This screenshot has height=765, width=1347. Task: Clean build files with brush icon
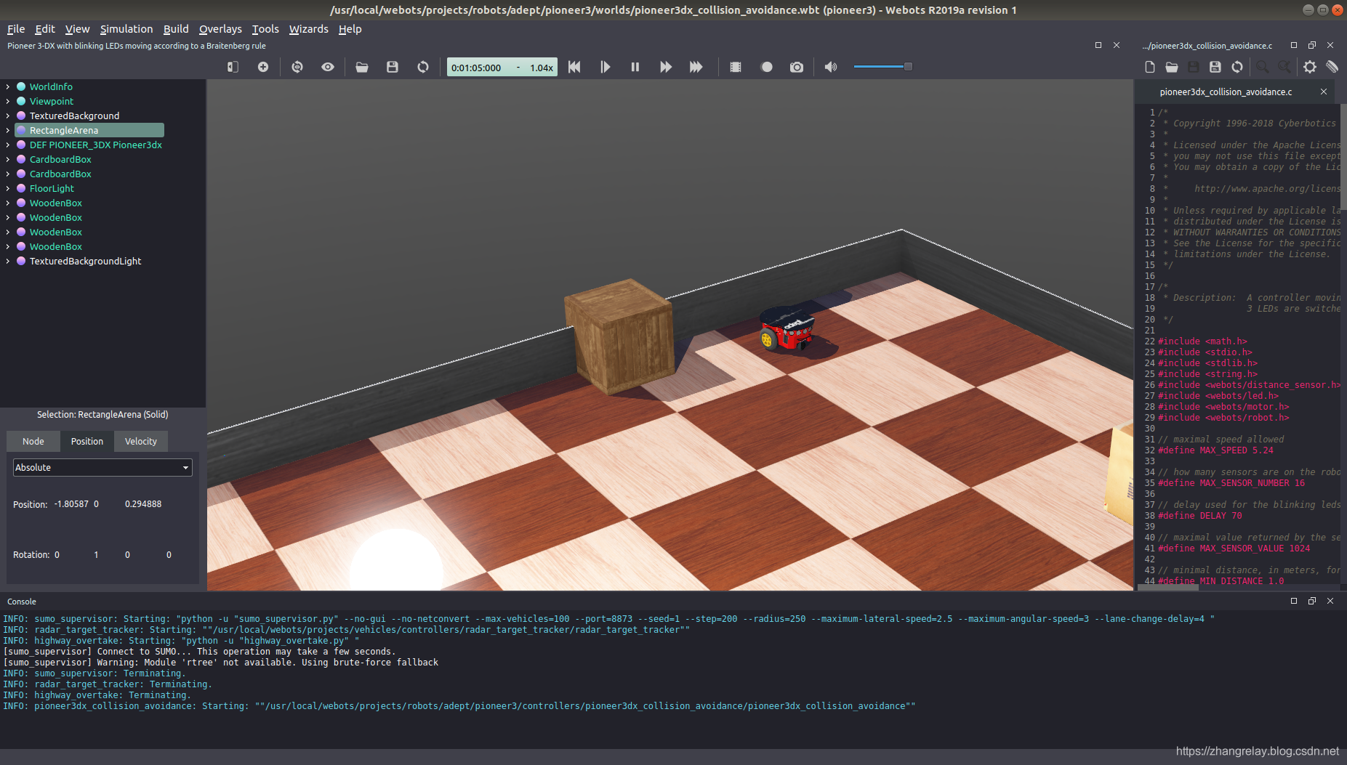click(x=1332, y=67)
